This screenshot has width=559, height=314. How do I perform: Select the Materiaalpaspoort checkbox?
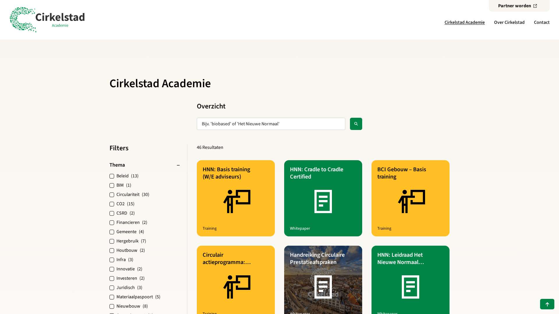point(112,297)
